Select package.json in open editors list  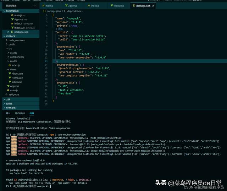pyautogui.click(x=21, y=32)
